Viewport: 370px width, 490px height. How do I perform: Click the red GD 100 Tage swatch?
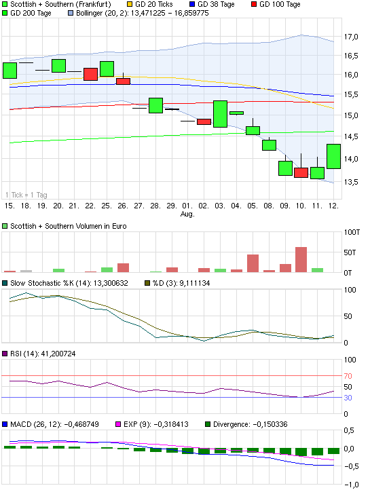click(254, 4)
